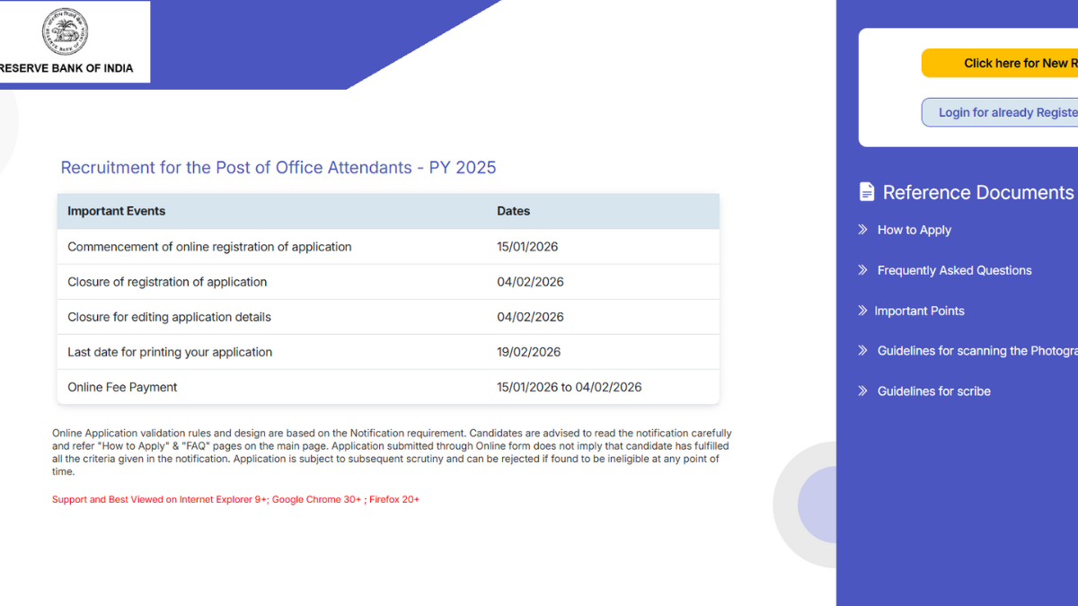Viewport: 1078px width, 606px height.
Task: Click the Reference Documents heading
Action: pyautogui.click(x=977, y=192)
